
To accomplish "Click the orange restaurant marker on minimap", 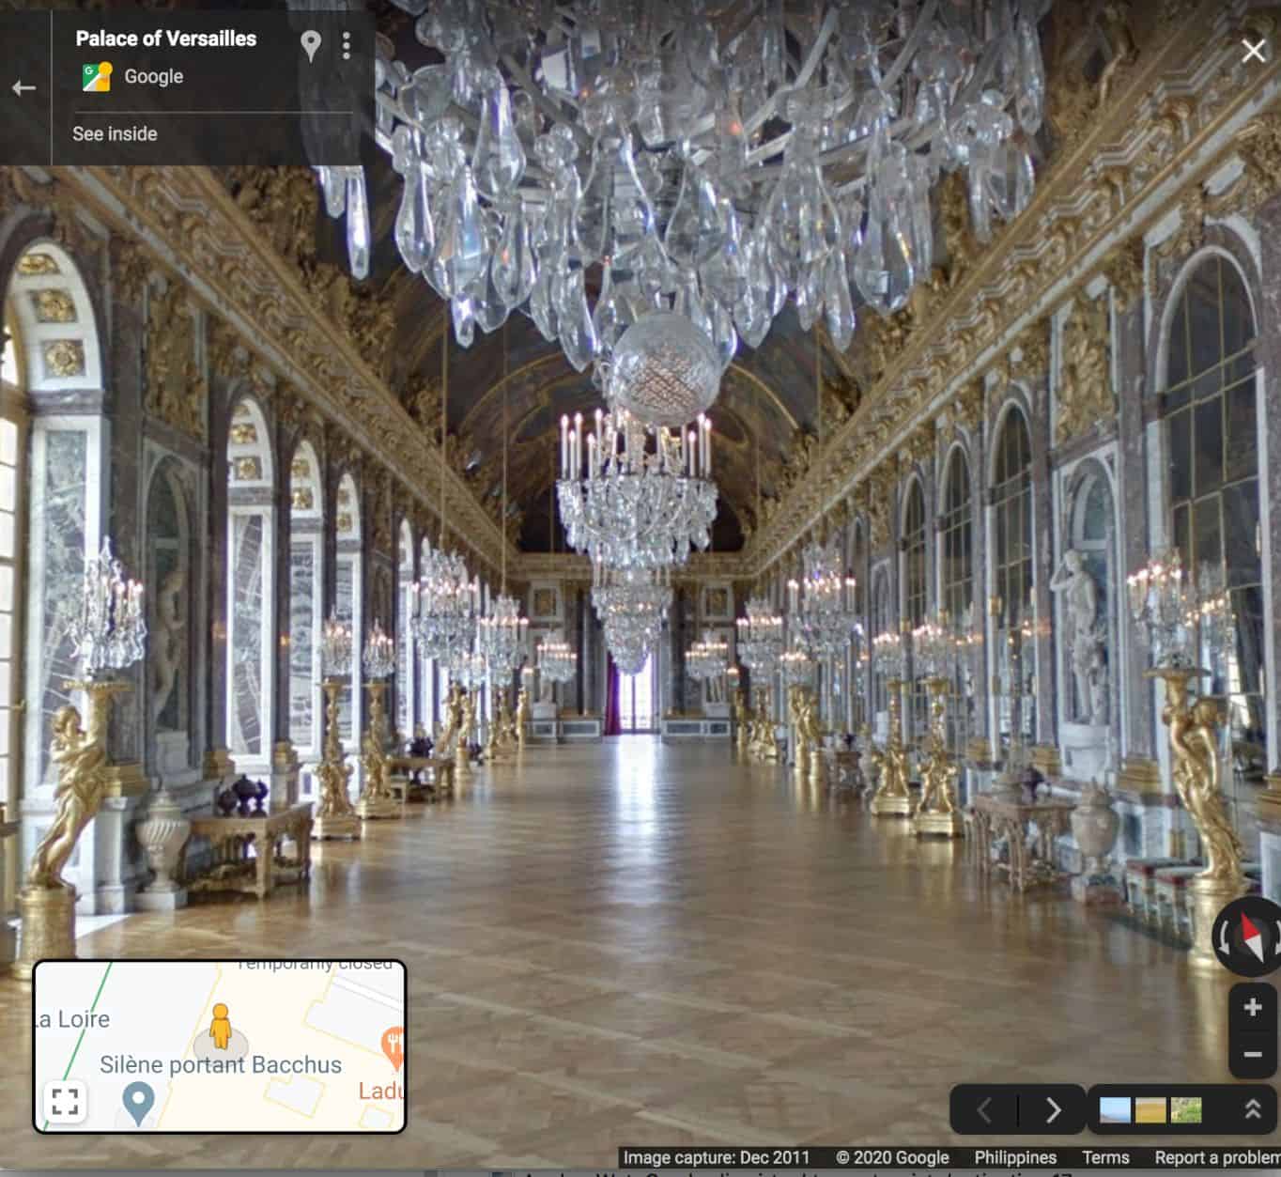I will tap(394, 1045).
